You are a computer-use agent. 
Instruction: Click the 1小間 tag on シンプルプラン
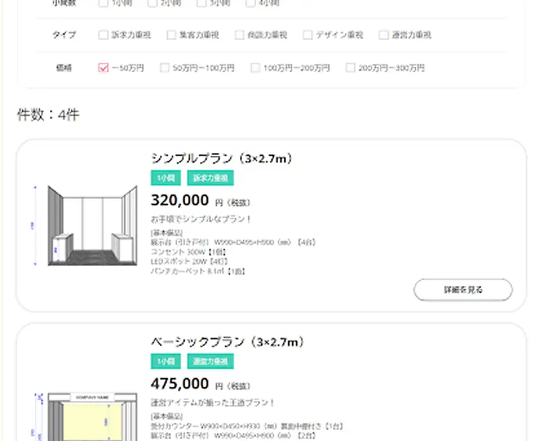point(165,178)
